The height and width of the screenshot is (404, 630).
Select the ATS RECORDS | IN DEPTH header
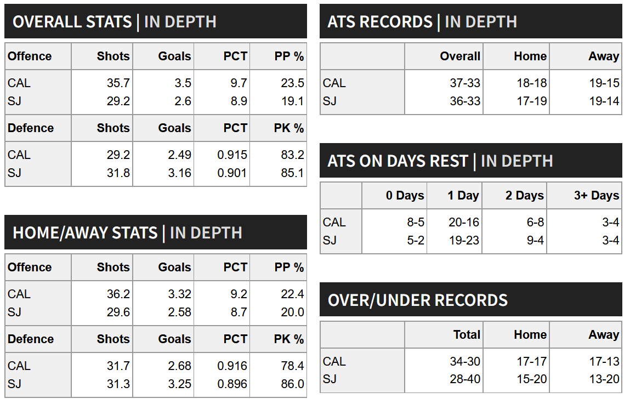pos(471,21)
